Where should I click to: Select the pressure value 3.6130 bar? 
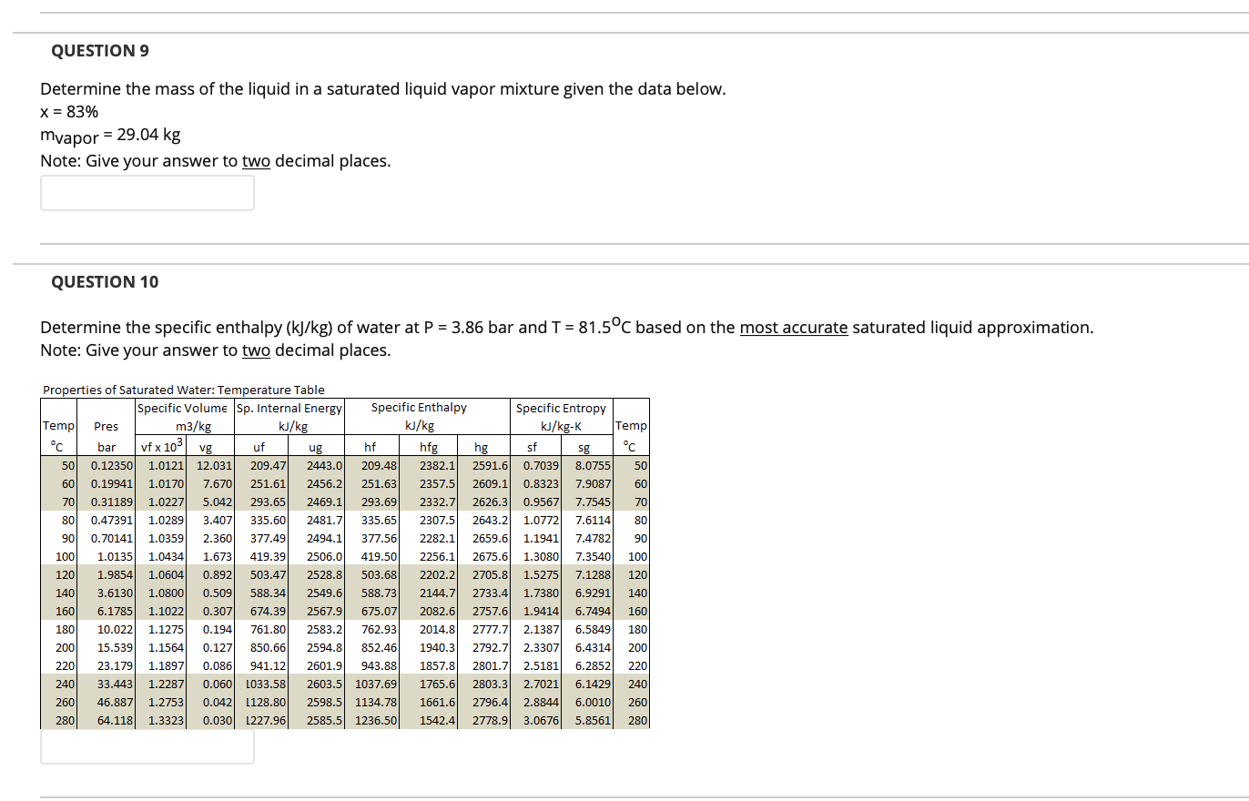pos(115,593)
